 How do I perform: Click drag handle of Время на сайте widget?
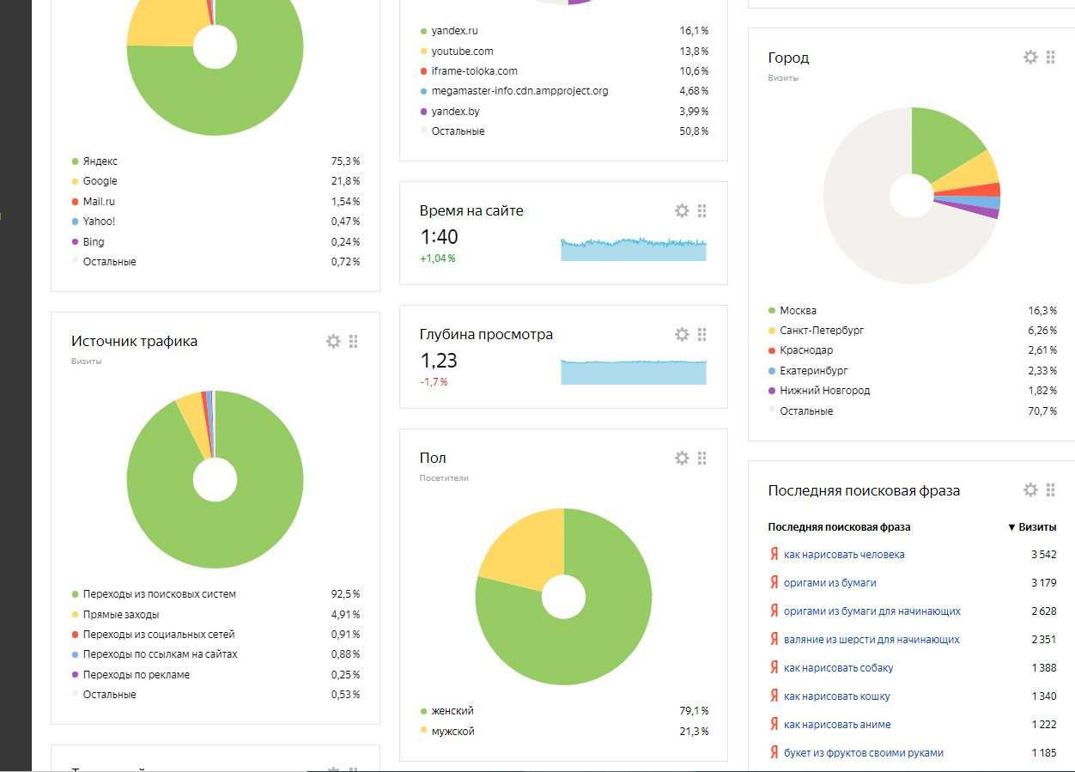coord(702,210)
